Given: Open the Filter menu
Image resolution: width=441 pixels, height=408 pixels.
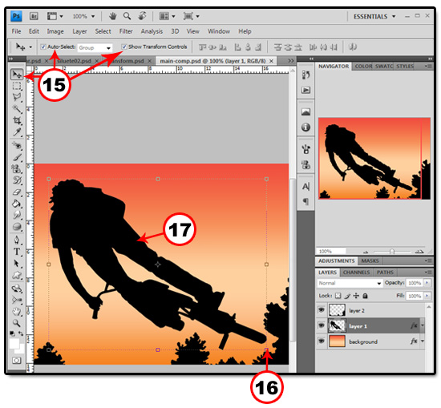Looking at the screenshot, I should pos(126,31).
